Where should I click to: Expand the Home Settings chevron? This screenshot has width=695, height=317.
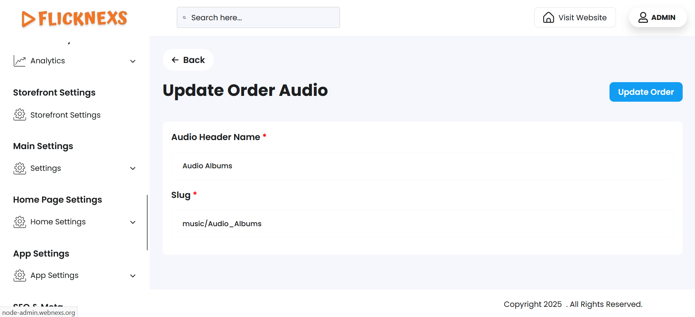coord(133,222)
